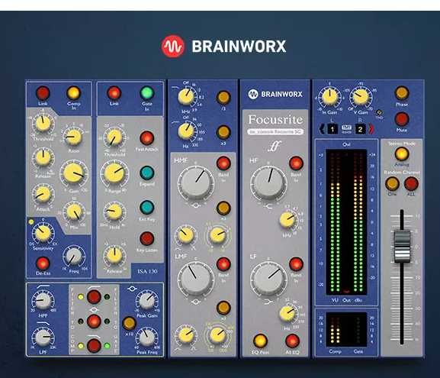Click the large HMF gain knob
Viewport: 440px width, 378px height.
(x=195, y=183)
